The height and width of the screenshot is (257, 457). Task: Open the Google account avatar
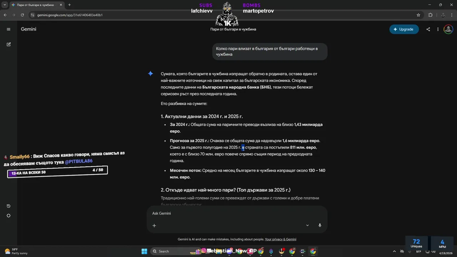click(448, 29)
